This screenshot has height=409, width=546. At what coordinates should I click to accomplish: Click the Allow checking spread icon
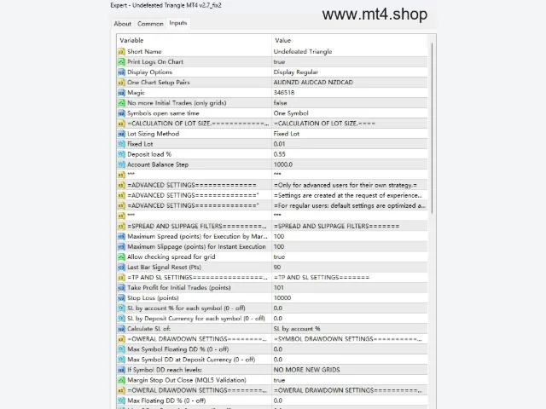click(x=121, y=257)
